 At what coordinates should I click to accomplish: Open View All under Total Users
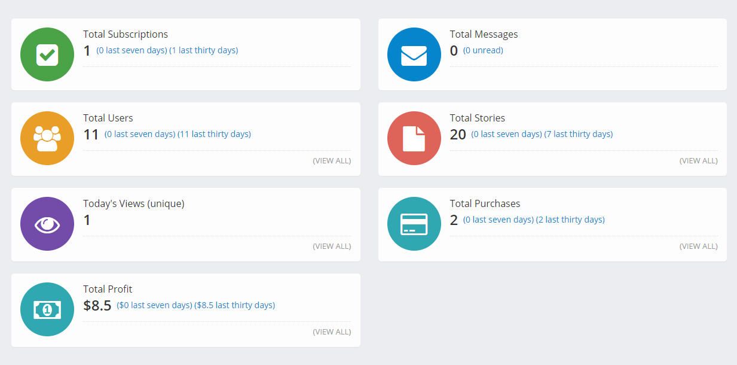[x=332, y=160]
